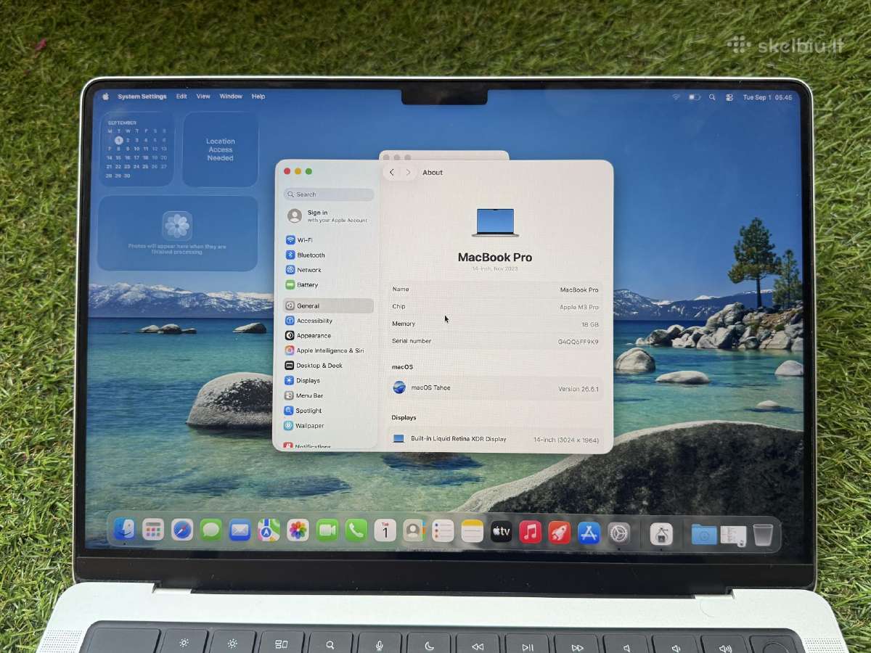Image resolution: width=871 pixels, height=653 pixels.
Task: Click the Serial number G4QQ6FF9K9
Action: coord(578,342)
